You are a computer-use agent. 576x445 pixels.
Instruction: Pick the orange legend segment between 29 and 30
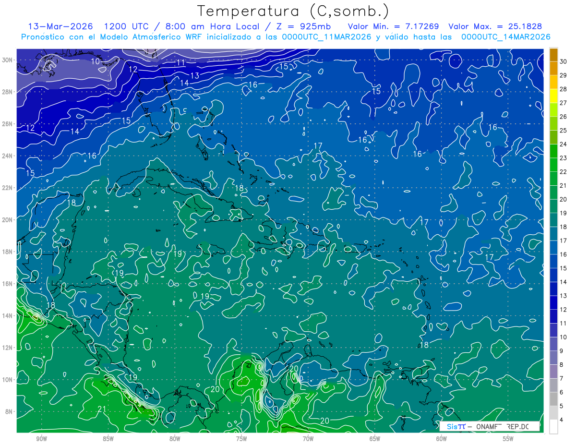(x=553, y=68)
